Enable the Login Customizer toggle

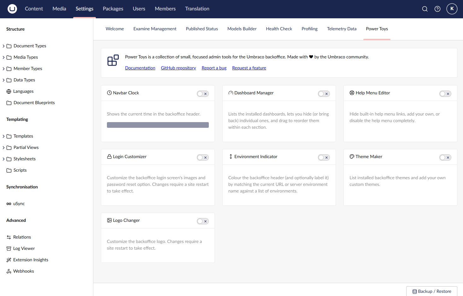tap(203, 157)
